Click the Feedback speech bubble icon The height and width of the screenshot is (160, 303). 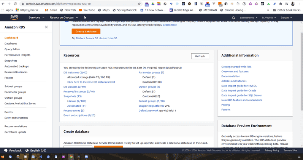click(6, 150)
